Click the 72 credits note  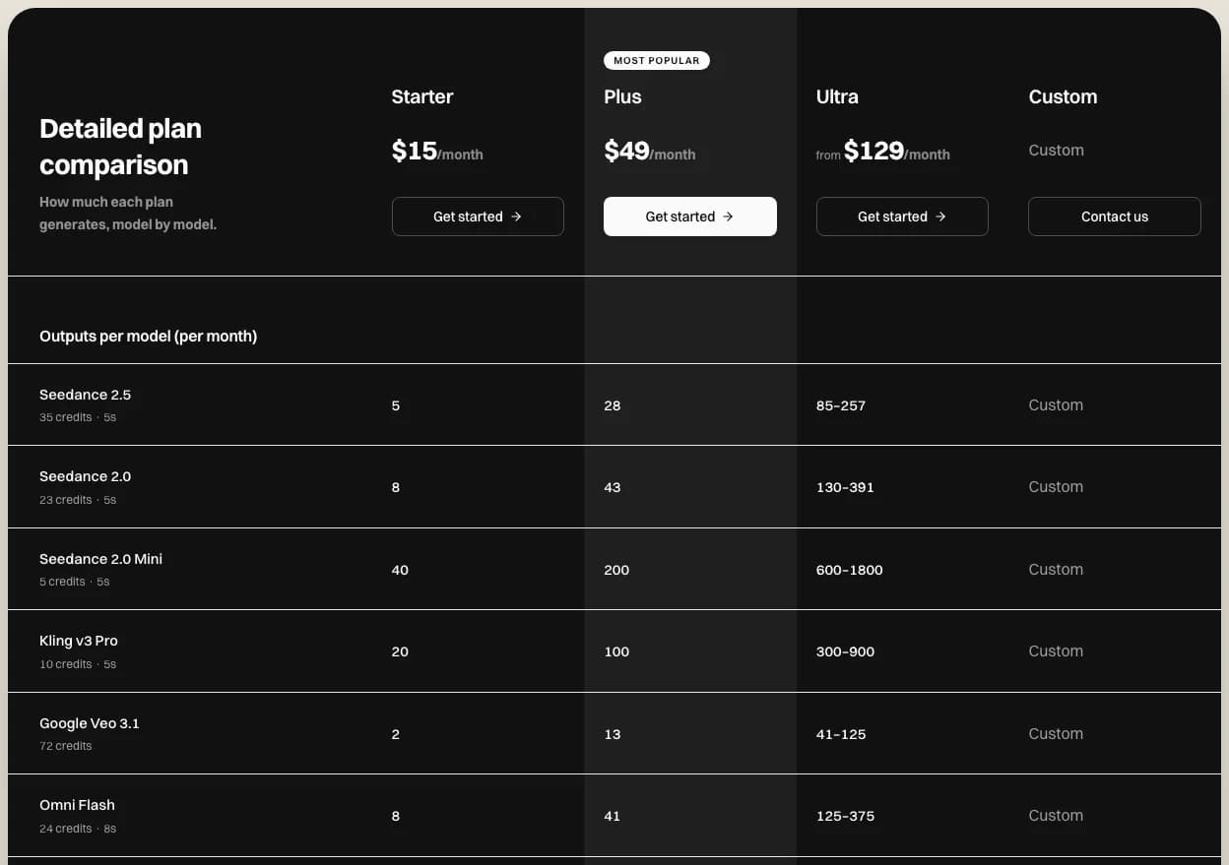65,746
